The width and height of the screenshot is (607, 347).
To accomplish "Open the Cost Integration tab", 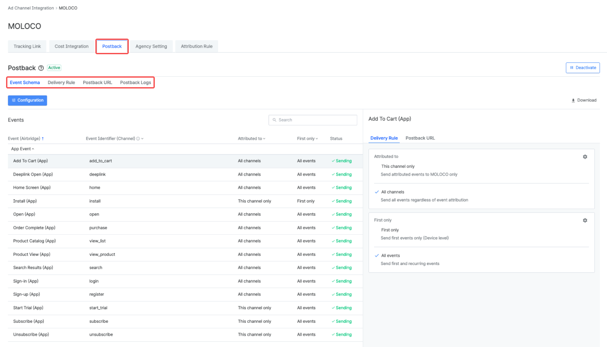I will tap(72, 46).
